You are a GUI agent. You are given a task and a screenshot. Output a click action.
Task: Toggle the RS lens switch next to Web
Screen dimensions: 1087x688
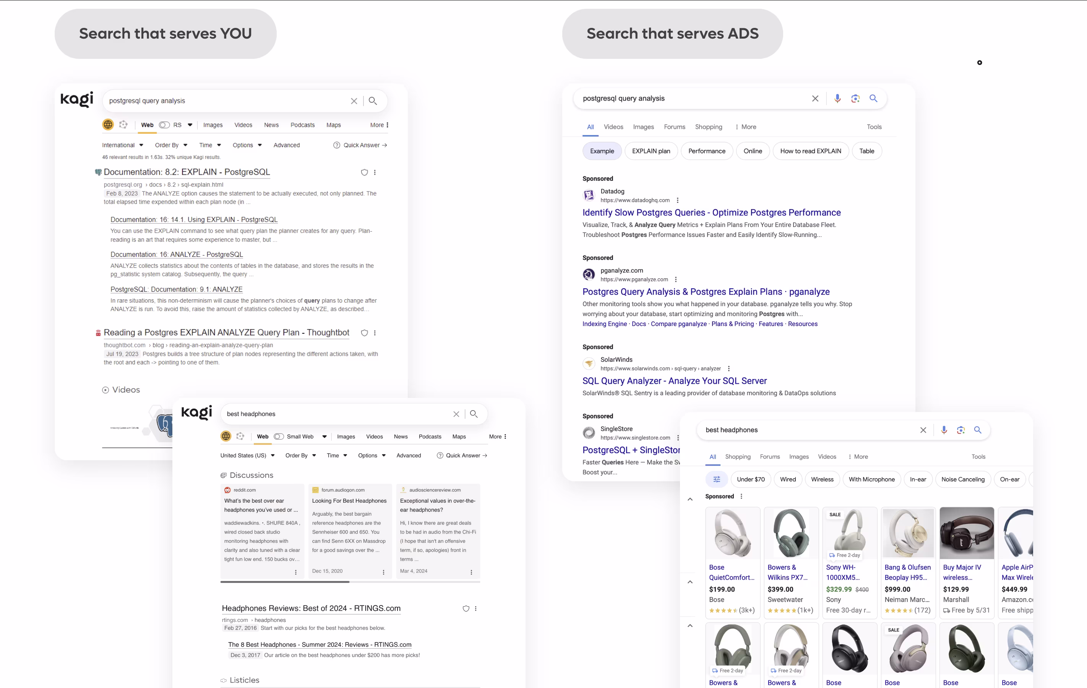(x=164, y=125)
